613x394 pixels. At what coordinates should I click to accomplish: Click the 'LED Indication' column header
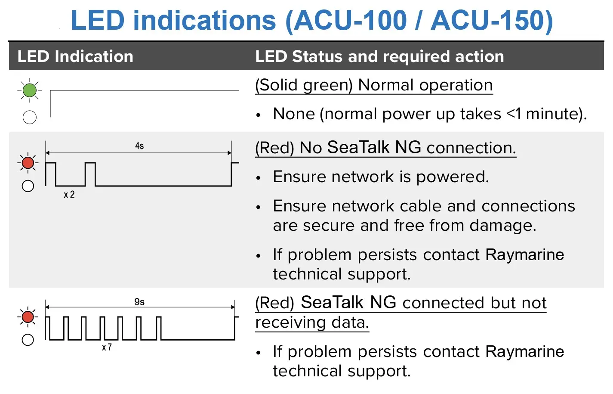(x=75, y=56)
